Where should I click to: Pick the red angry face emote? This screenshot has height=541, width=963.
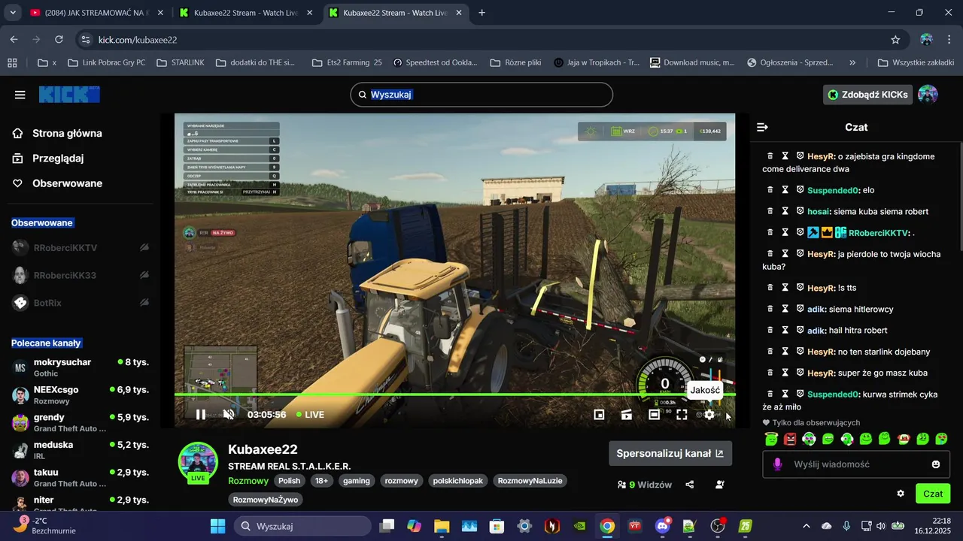[790, 439]
